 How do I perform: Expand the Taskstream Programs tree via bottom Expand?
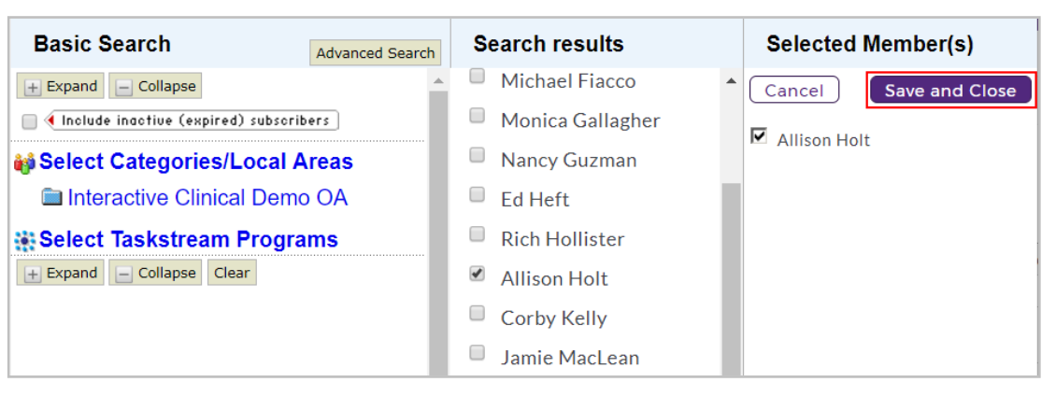(x=60, y=273)
